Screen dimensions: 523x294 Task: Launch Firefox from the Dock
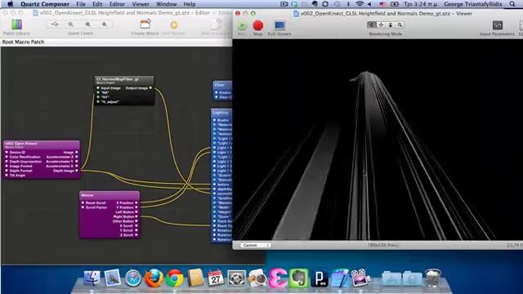click(154, 278)
